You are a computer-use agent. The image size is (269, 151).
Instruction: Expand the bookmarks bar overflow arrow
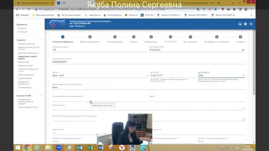pos(251,15)
